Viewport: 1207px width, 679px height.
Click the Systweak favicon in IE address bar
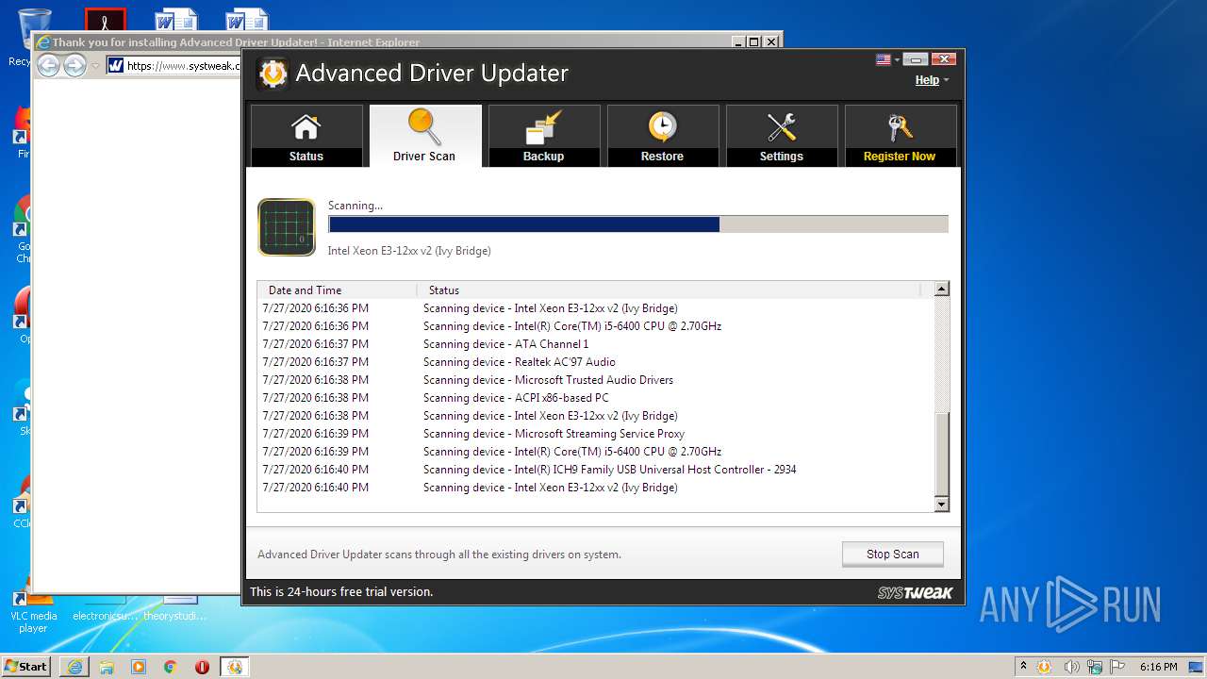pos(116,65)
